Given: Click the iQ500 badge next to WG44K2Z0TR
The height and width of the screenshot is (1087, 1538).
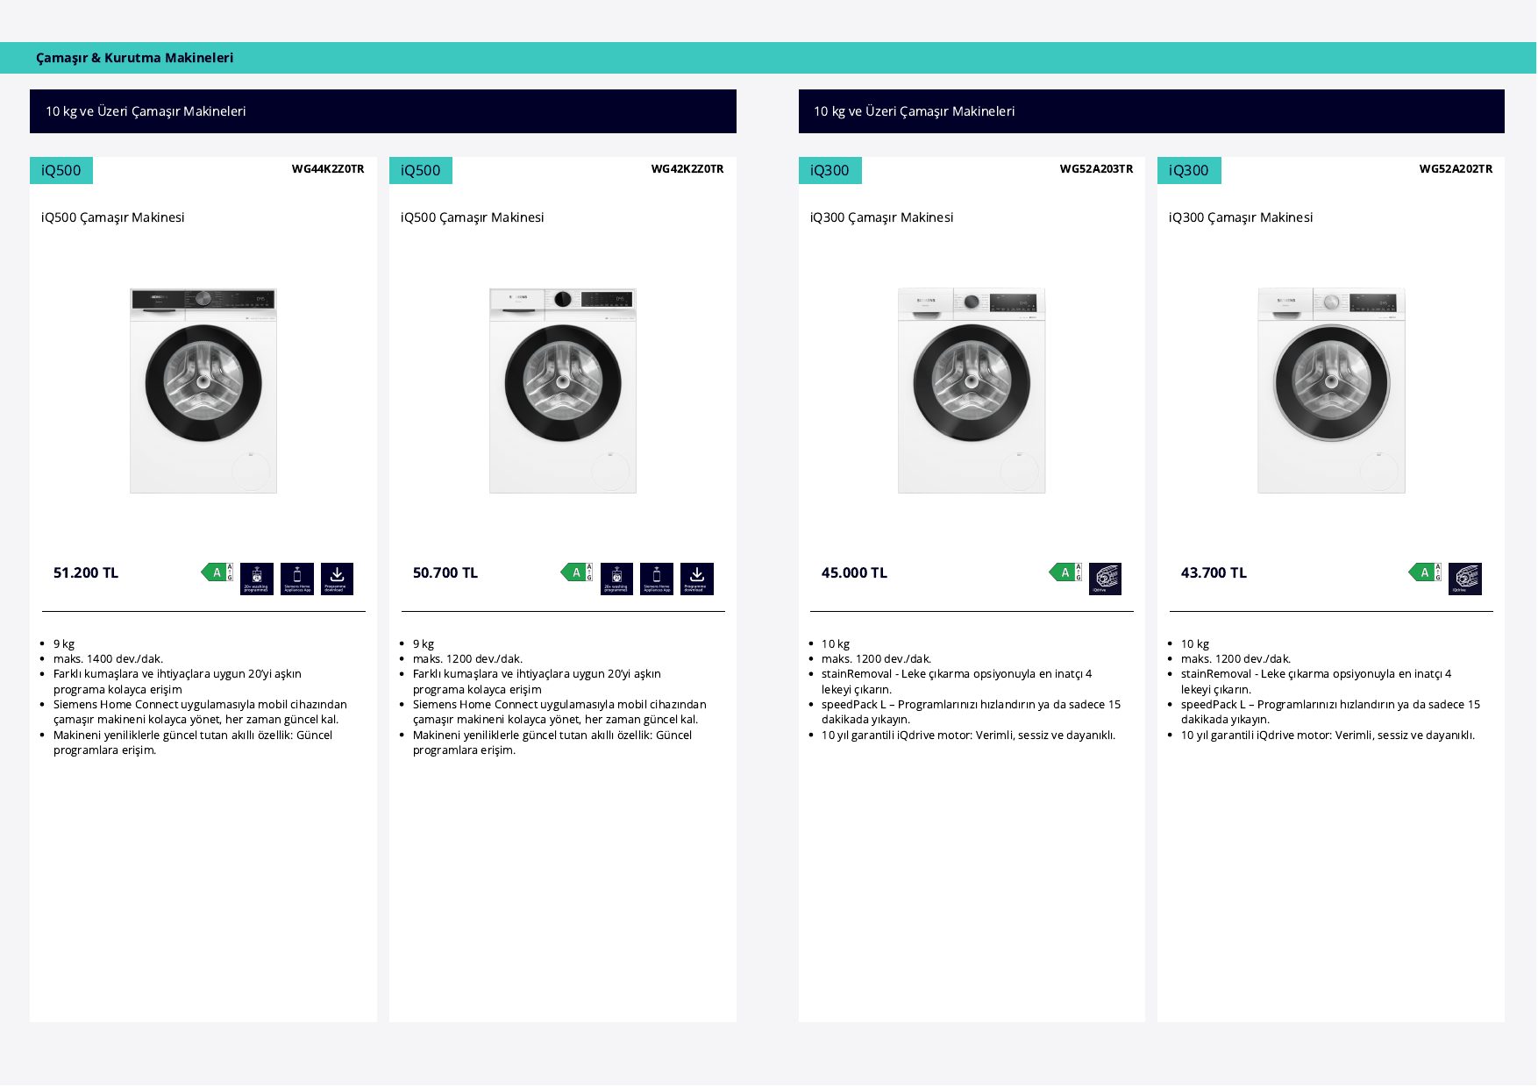Looking at the screenshot, I should click(61, 170).
